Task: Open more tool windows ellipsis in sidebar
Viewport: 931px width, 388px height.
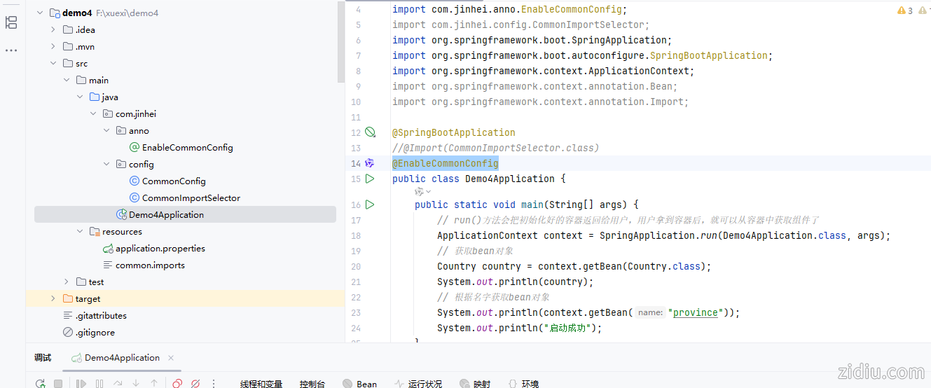Action: pyautogui.click(x=11, y=50)
